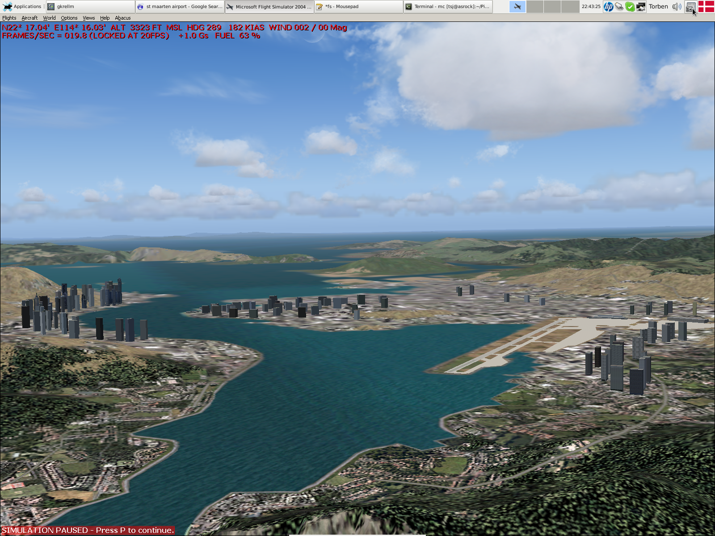Open the Aircraft menu

pos(29,18)
